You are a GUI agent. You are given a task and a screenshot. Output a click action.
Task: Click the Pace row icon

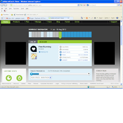(61, 55)
